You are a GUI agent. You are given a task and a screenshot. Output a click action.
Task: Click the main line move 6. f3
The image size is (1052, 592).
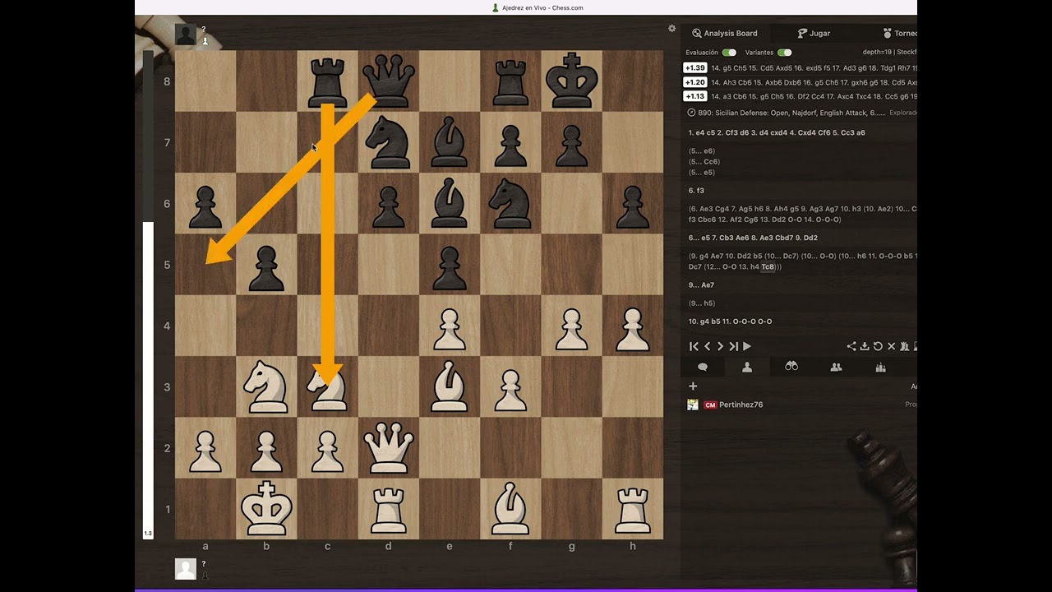click(696, 191)
